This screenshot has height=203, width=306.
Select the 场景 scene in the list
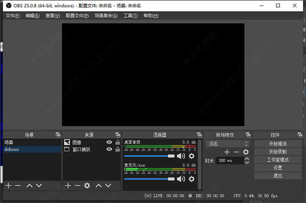[32, 142]
